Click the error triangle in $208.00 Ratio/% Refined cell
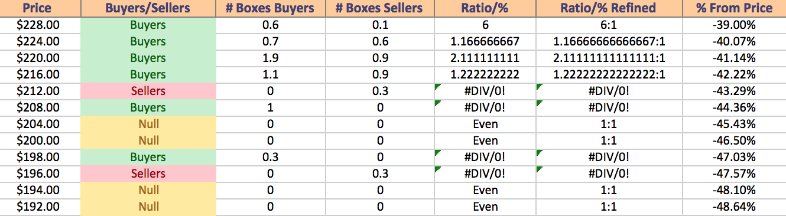Viewport: 786px width, 216px height. (540, 103)
